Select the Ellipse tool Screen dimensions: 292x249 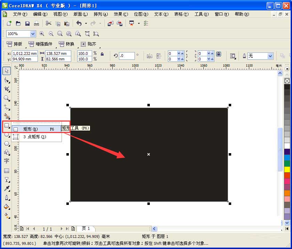6,135
